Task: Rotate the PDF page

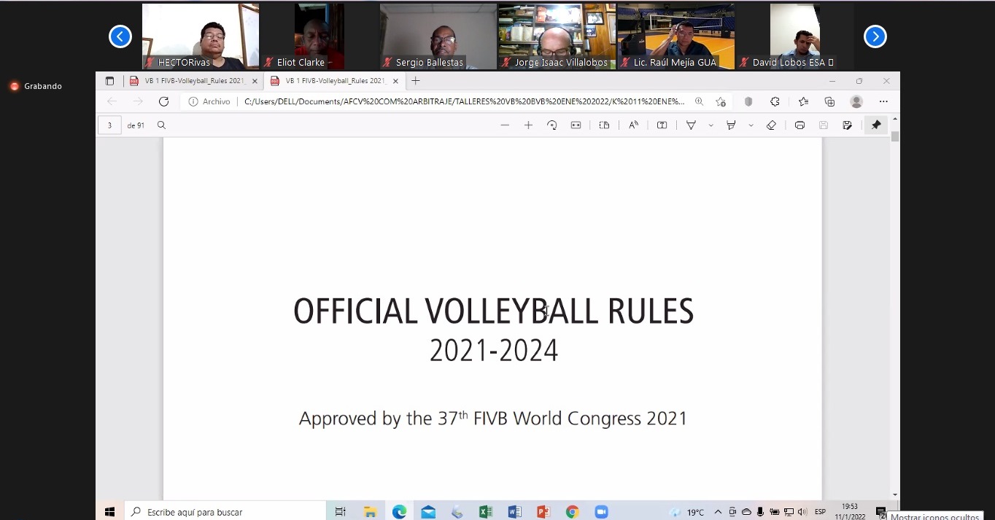Action: [x=552, y=125]
